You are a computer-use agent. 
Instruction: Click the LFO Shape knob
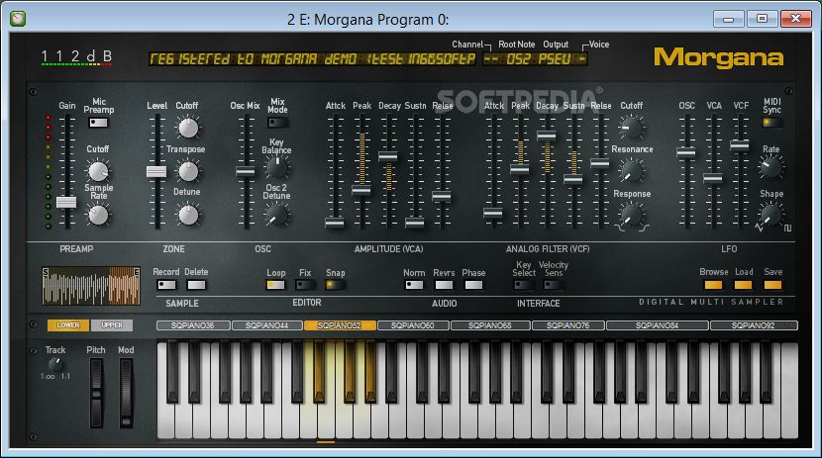click(771, 215)
